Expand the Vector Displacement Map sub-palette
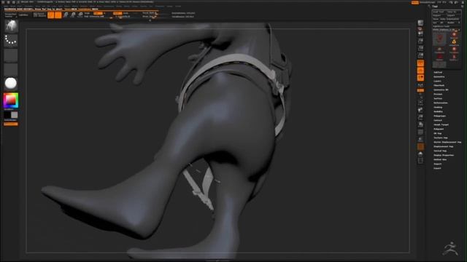Image resolution: width=467 pixels, height=262 pixels. coord(447,142)
